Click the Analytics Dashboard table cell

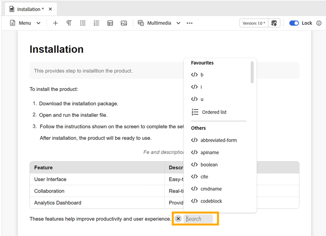point(97,203)
